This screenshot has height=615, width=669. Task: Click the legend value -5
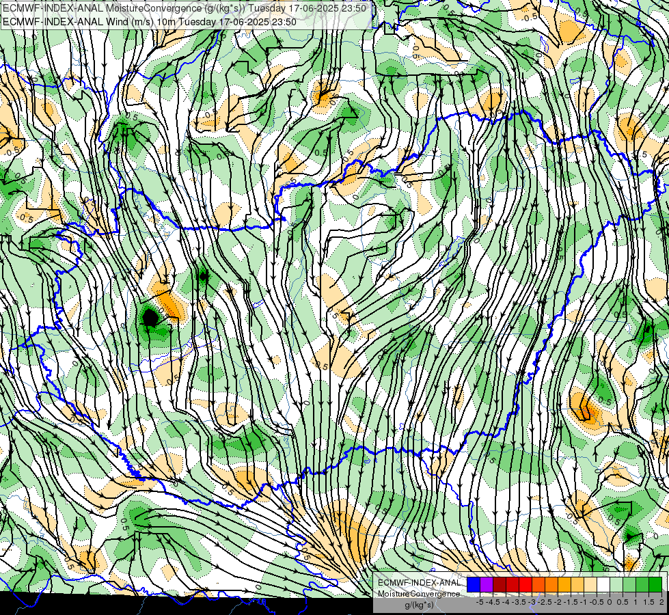480,602
